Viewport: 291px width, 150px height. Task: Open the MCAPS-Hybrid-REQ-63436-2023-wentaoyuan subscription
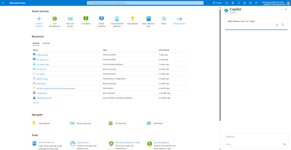pyautogui.click(x=56, y=88)
